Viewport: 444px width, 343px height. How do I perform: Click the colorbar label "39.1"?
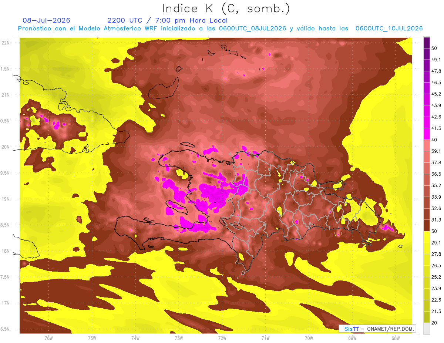tap(436, 151)
